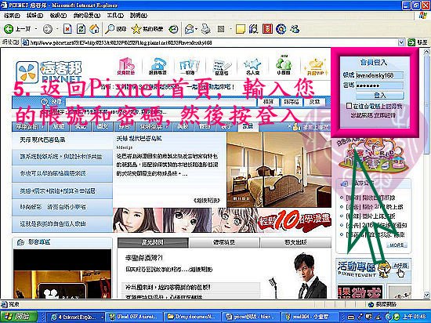Select the second tab under news section

click(x=224, y=242)
